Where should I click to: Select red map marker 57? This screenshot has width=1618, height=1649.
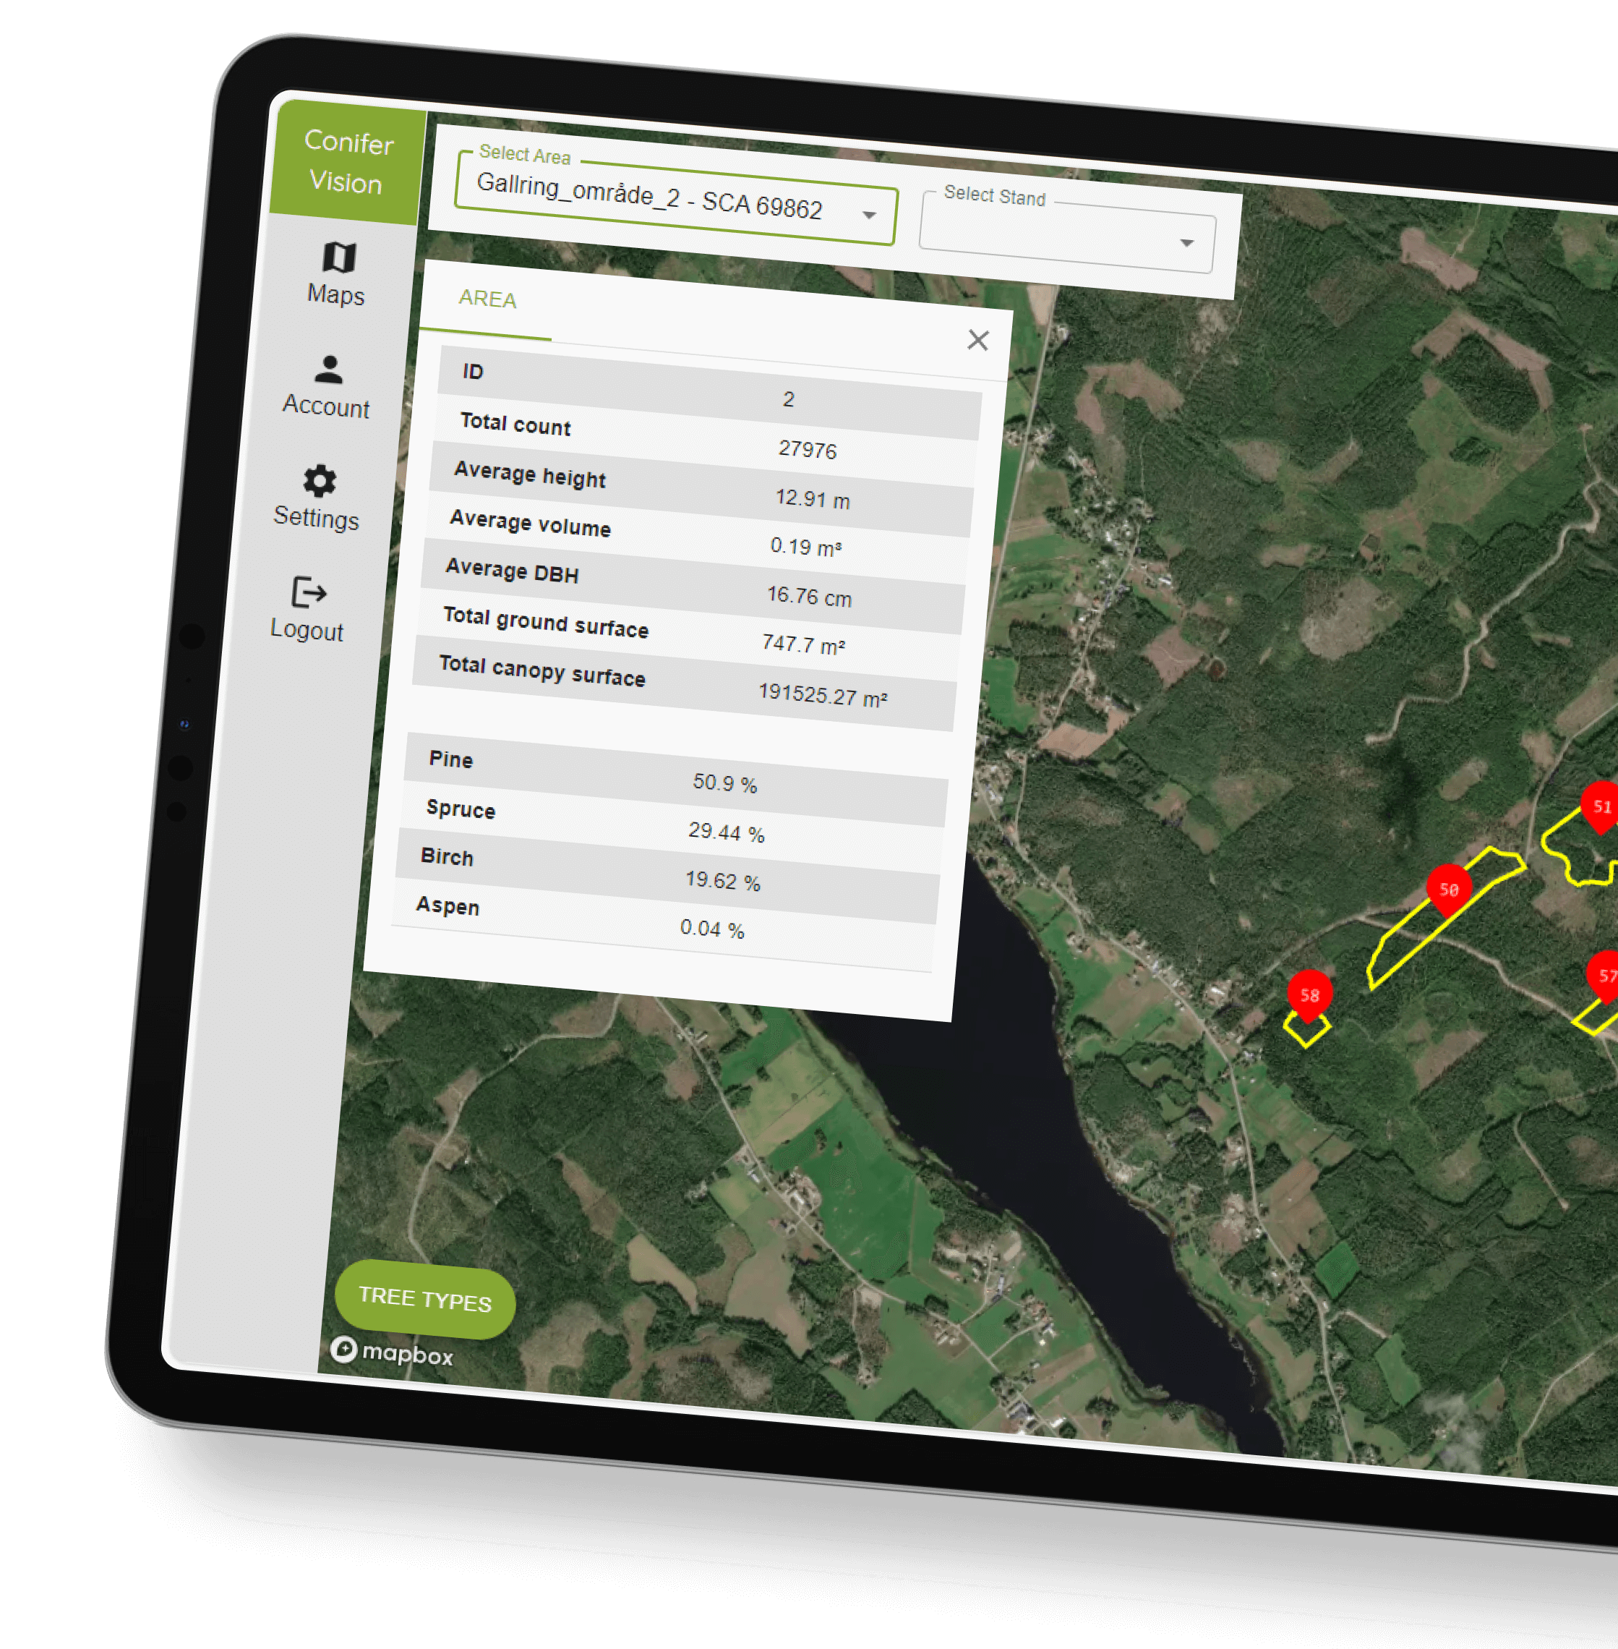point(1604,976)
